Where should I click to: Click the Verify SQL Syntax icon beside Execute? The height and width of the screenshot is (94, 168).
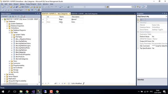pos(29,10)
